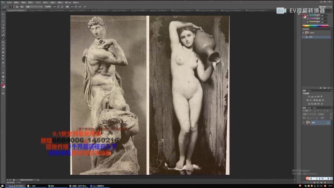The height and width of the screenshot is (188, 334).
Task: Select the Pen tool
Action: tap(3, 62)
